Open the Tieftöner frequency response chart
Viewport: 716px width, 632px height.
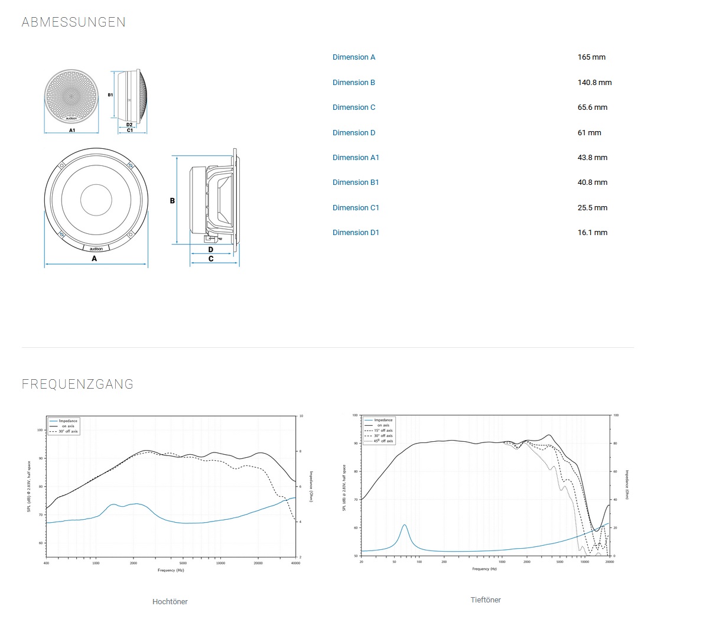coord(486,490)
